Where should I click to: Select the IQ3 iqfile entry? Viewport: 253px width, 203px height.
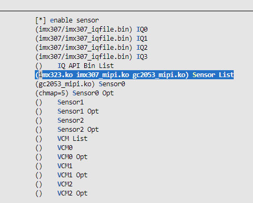(92, 57)
